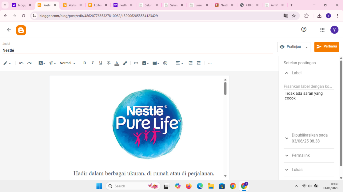
Task: Open the volume control in system tray
Action: (x=310, y=186)
